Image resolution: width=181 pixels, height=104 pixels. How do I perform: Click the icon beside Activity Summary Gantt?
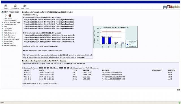pyautogui.click(x=2, y=23)
